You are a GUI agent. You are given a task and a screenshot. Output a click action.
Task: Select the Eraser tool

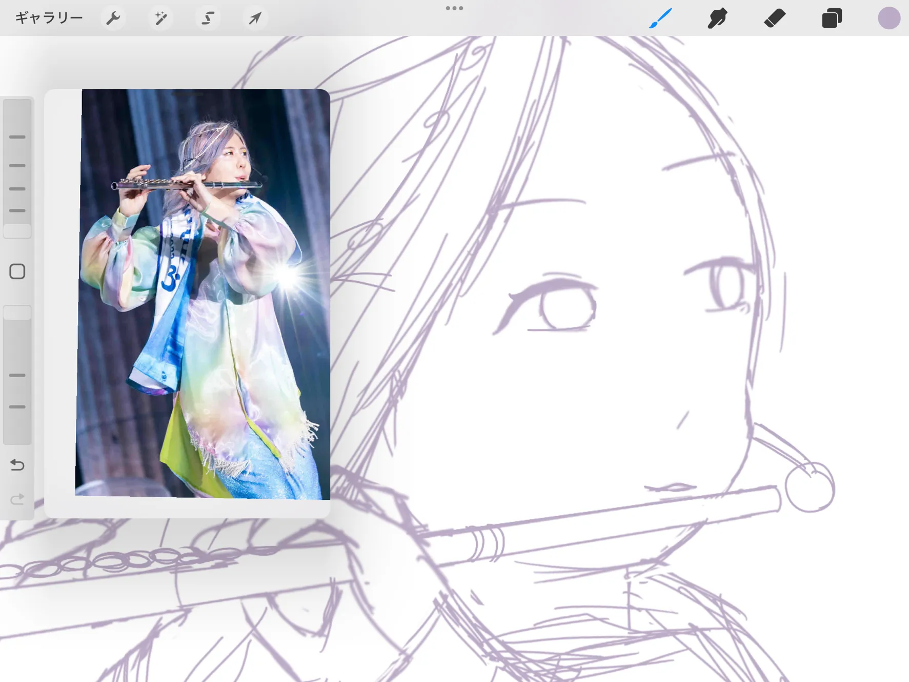774,18
